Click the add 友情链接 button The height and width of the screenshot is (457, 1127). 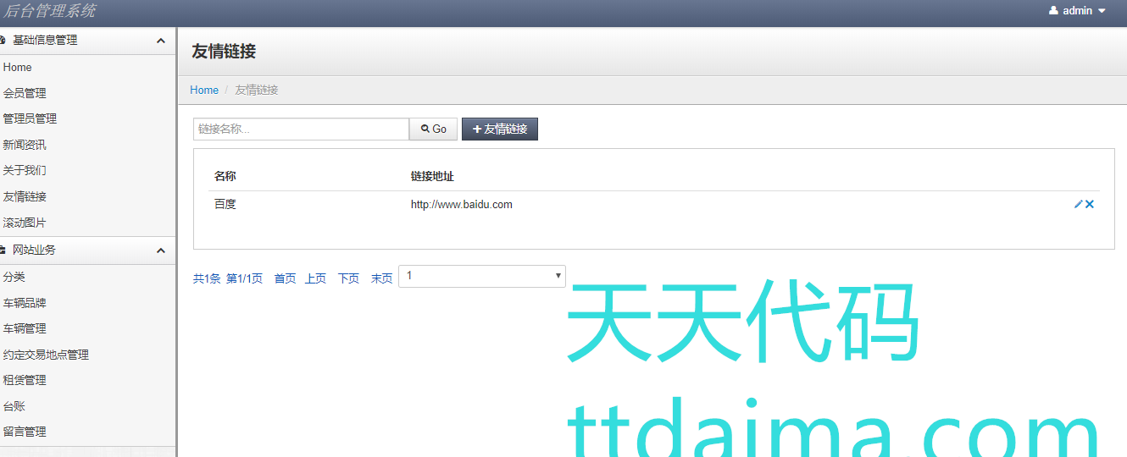pos(500,129)
